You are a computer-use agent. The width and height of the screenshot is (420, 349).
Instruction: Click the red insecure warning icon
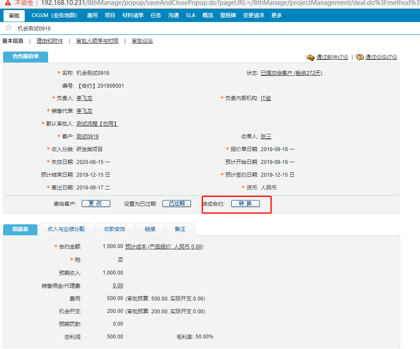point(8,3)
